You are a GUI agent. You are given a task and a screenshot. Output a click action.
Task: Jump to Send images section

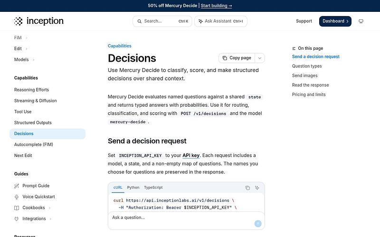304,75
